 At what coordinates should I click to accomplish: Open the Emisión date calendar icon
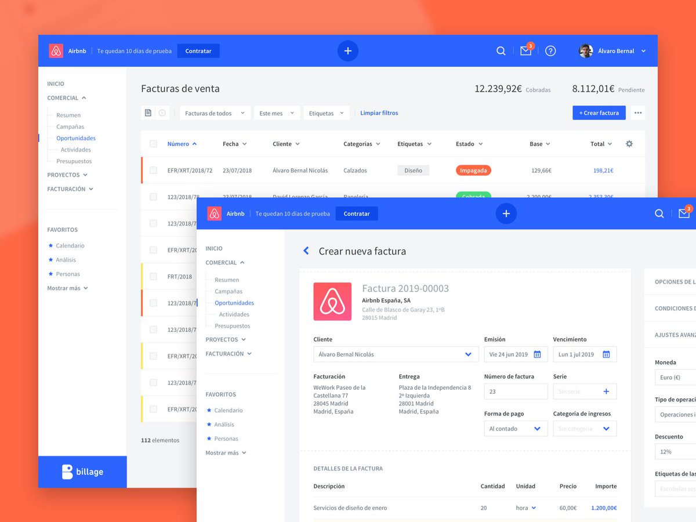[537, 354]
